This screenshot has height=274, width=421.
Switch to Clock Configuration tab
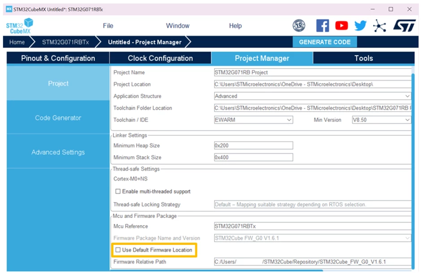160,58
